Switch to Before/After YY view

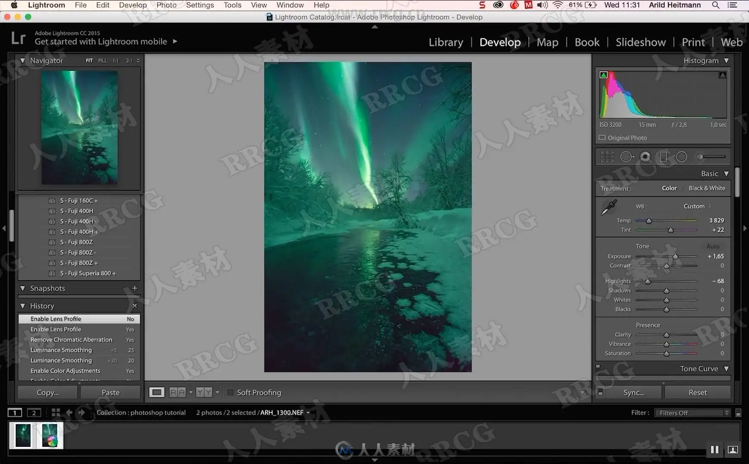pyautogui.click(x=204, y=392)
